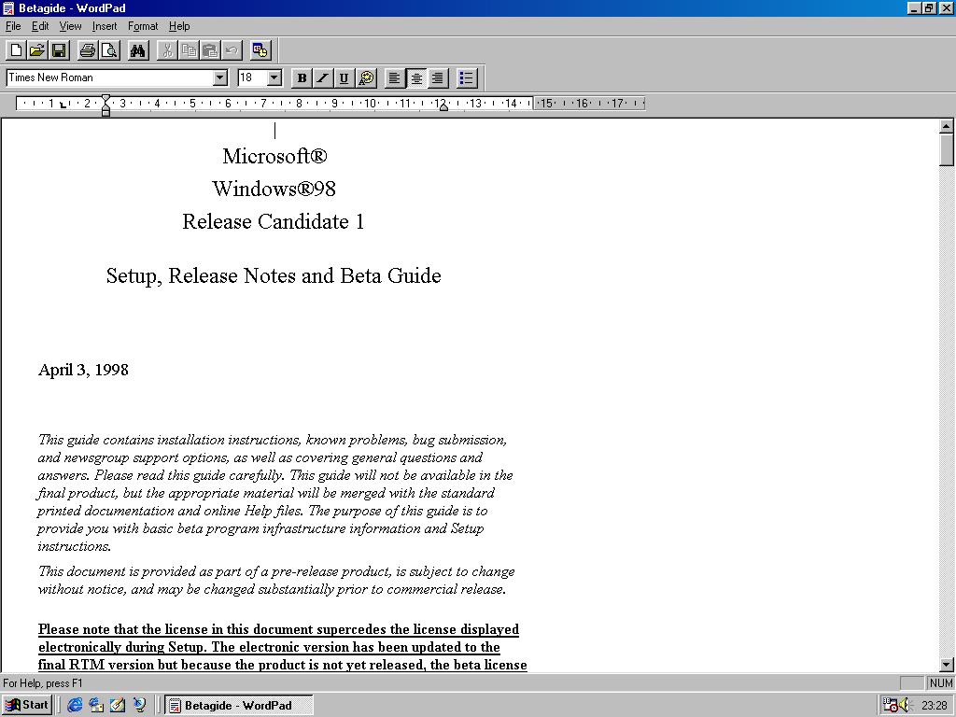Select Betagide - WordPad taskbar button

point(239,705)
